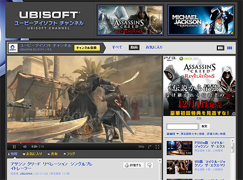Viewport: 243px width, 180px height.
Task: Expand the 追加日 sort dropdown
Action: [173, 134]
